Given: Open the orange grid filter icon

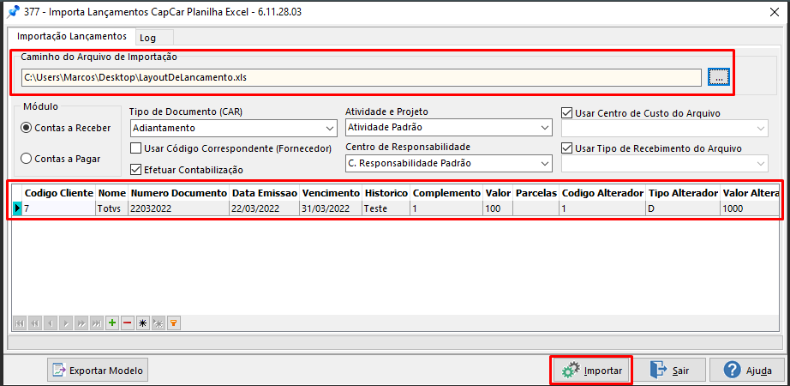Looking at the screenshot, I should coord(174,323).
